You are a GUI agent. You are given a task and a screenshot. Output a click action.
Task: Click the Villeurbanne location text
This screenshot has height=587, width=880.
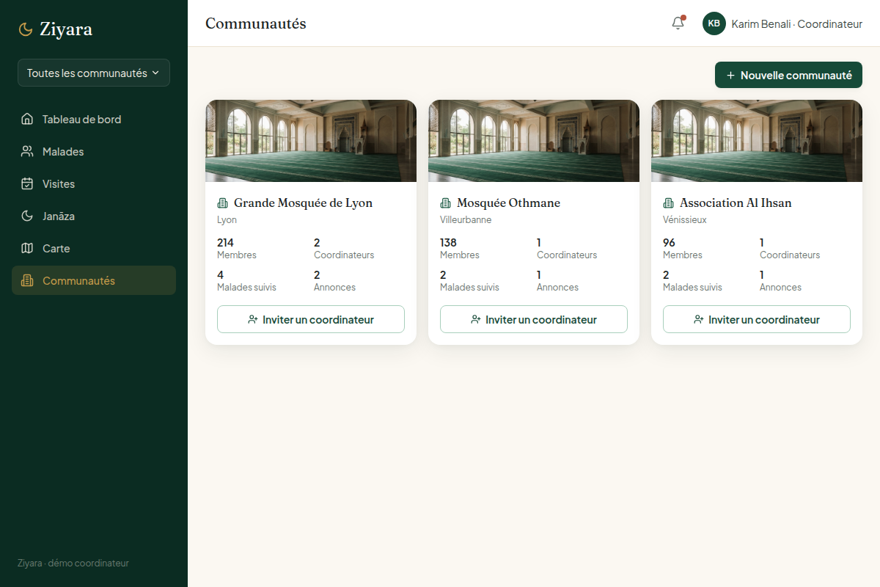[466, 219]
